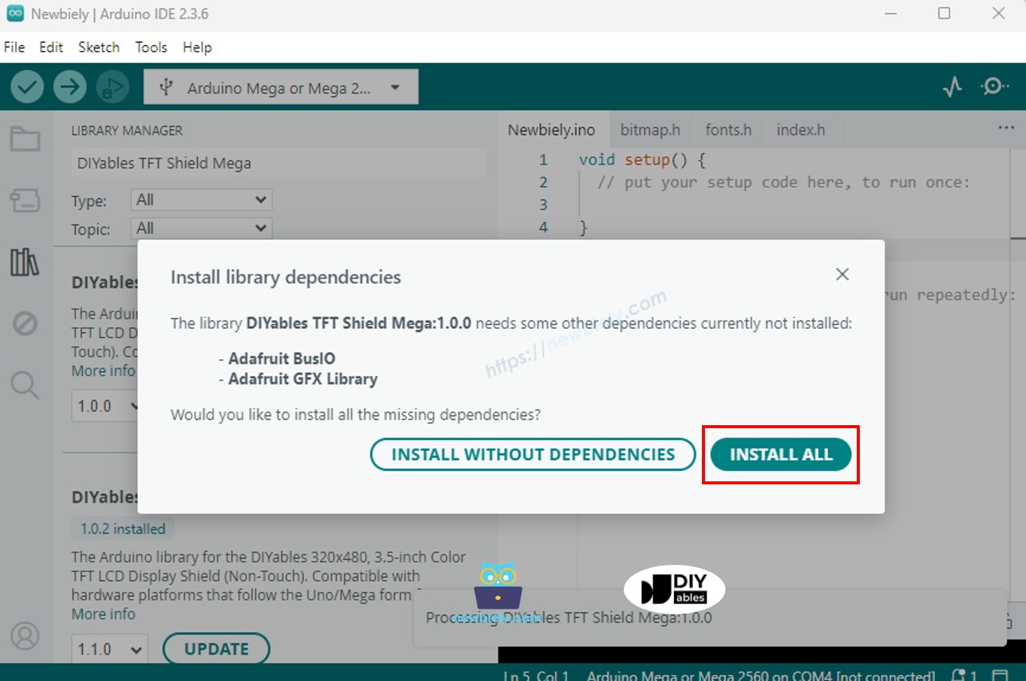Select version 1.1.0 dropdown for the library
This screenshot has width=1026, height=681.
[109, 649]
